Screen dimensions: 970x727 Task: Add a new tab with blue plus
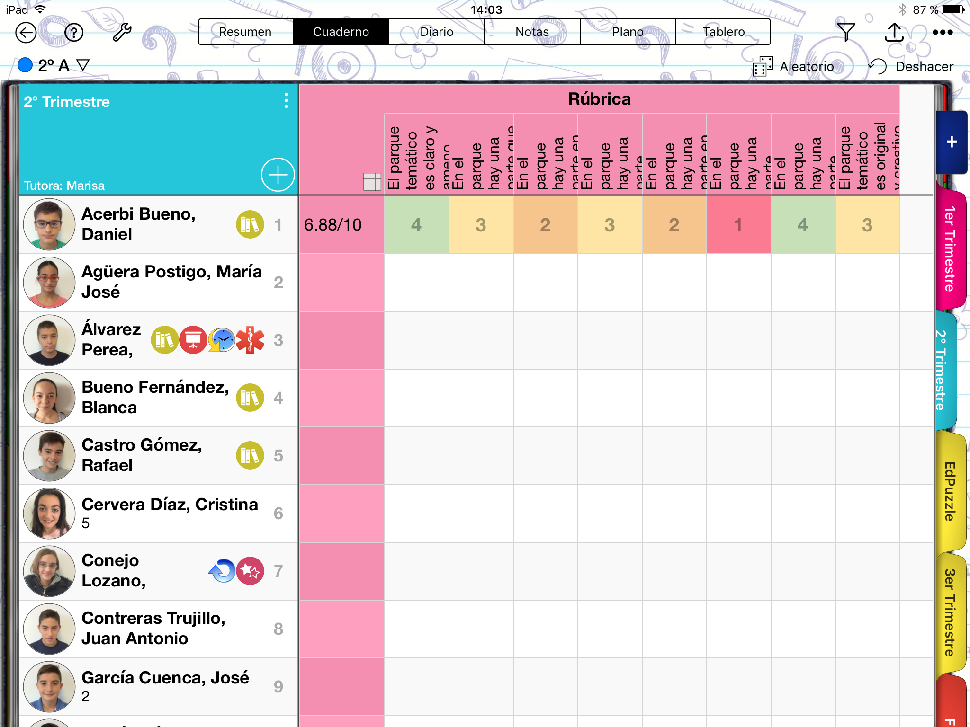click(952, 142)
